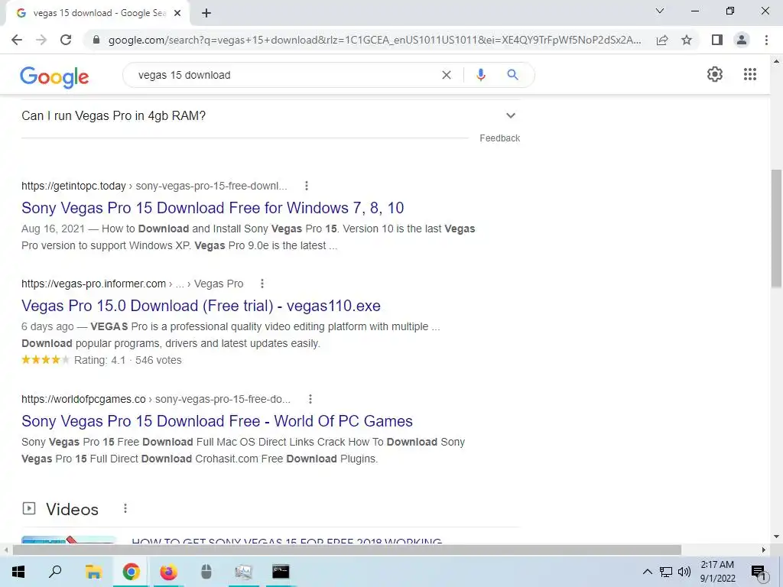Open the notification center
Screen dimensions: 783x587
[x=759, y=572]
